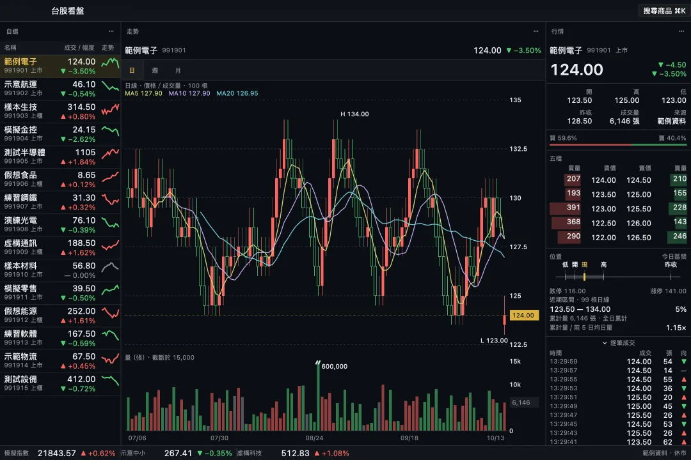Select 練習鋼鐵 in the watchlist
Viewport: 691px width, 460px height.
click(60, 202)
